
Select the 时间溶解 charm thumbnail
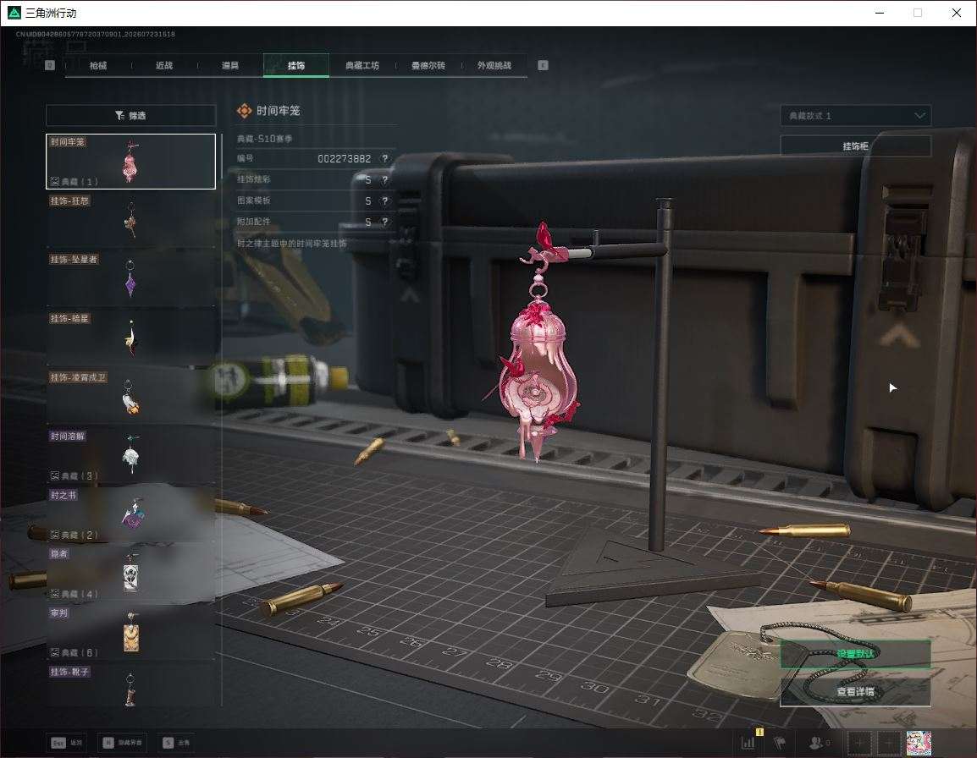click(131, 455)
